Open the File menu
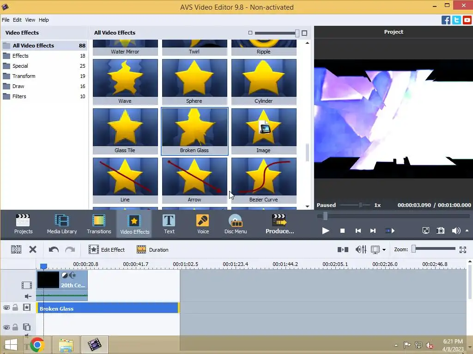473x354 pixels. coord(6,20)
